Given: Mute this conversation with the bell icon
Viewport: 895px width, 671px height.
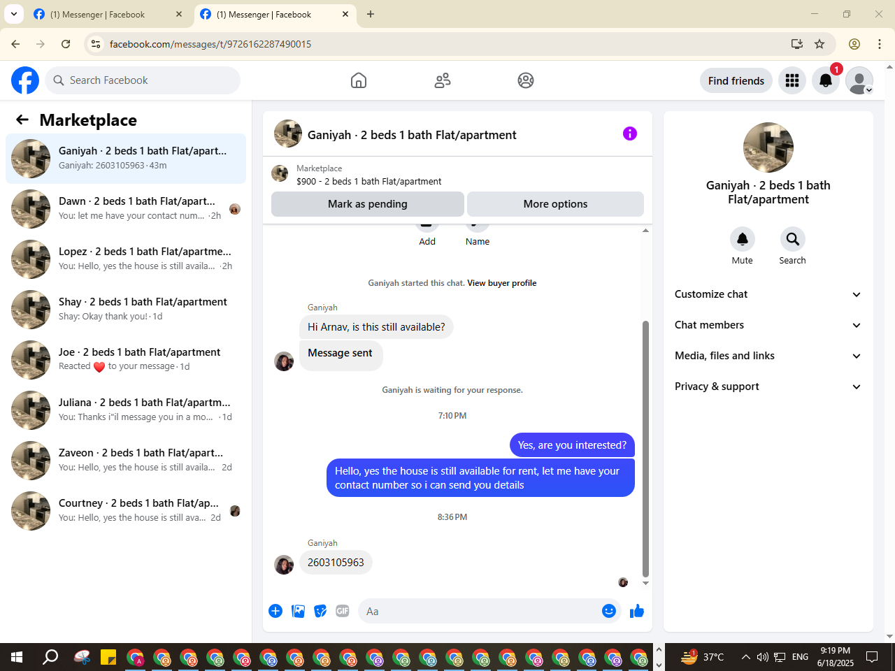Looking at the screenshot, I should pos(743,239).
